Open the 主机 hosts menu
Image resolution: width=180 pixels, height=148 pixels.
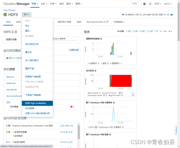[44, 4]
